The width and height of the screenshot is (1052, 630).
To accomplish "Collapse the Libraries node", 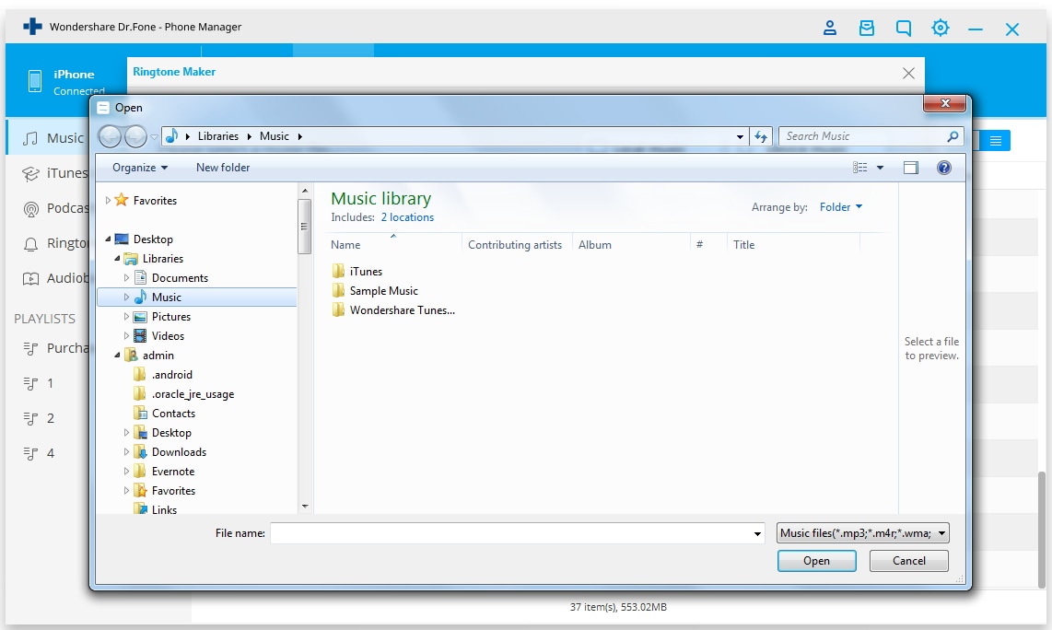I will [117, 258].
